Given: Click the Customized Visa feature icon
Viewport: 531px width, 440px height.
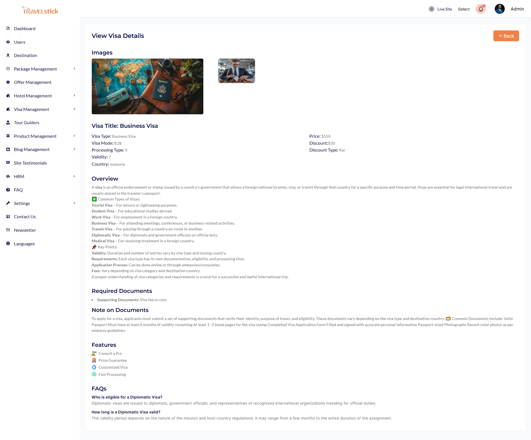Looking at the screenshot, I should [x=94, y=367].
